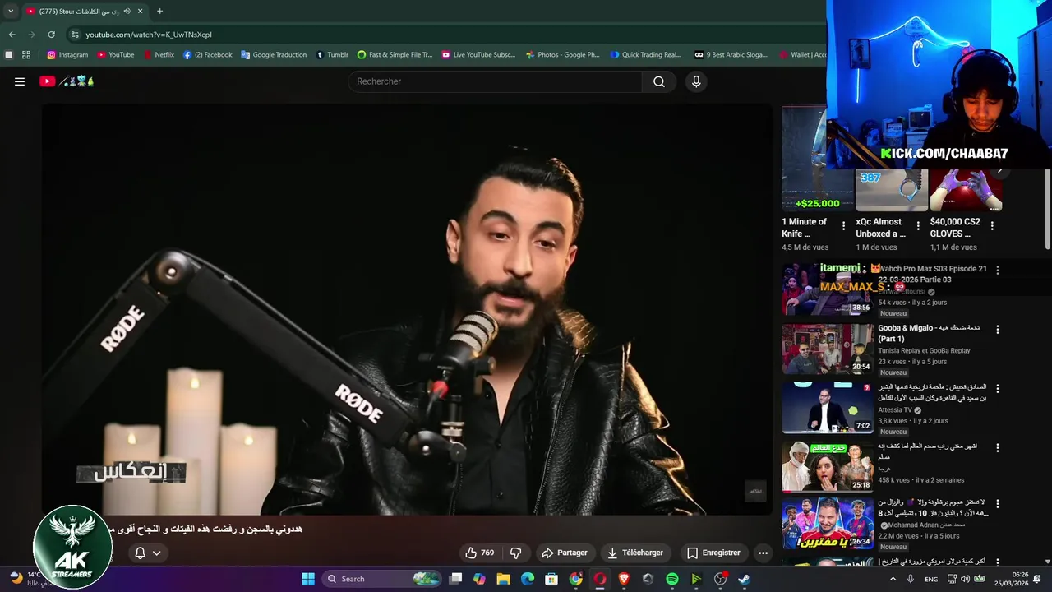Mute the tab using its speaker icon
Viewport: 1052px width, 592px height.
[127, 12]
